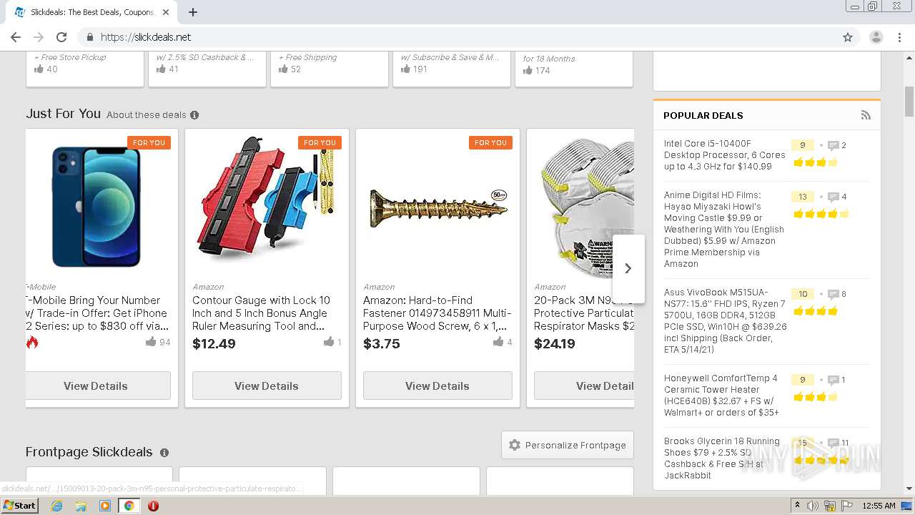
Task: Click the Start button
Action: (20, 506)
